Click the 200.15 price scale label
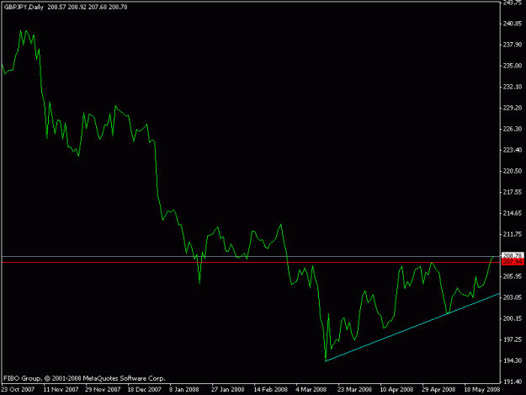 pos(513,318)
